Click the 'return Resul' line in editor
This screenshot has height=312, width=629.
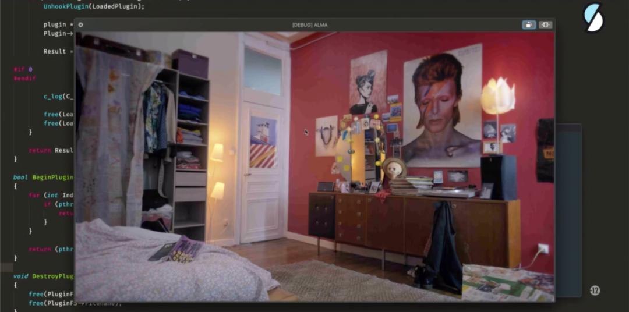point(51,150)
